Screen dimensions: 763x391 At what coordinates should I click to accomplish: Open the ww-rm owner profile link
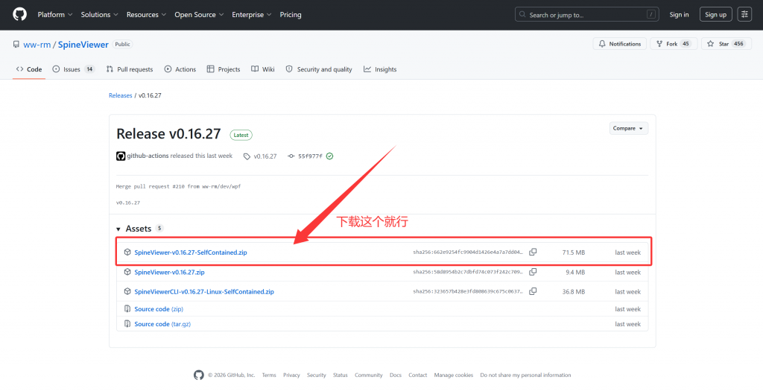pyautogui.click(x=37, y=44)
